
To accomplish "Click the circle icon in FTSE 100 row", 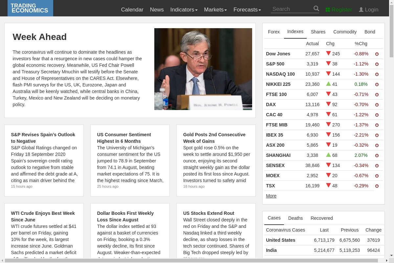I will (x=377, y=95).
